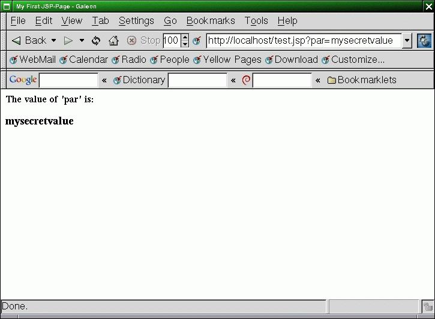Open the Back history dropdown arrow
Screen dimensions: 435x319
point(53,41)
